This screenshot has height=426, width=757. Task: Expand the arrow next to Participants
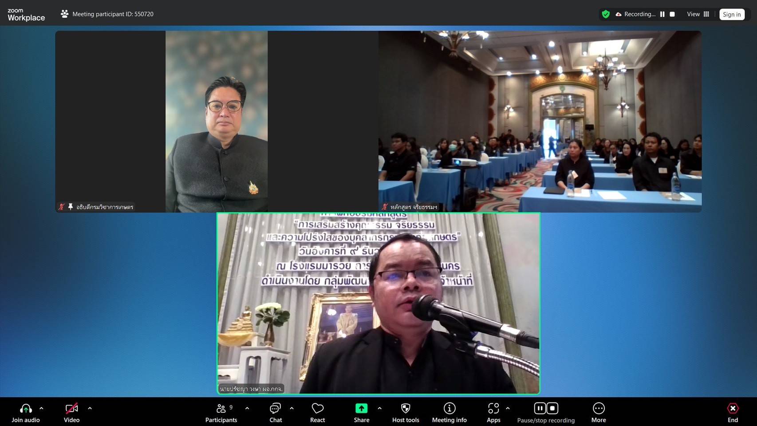point(247,408)
